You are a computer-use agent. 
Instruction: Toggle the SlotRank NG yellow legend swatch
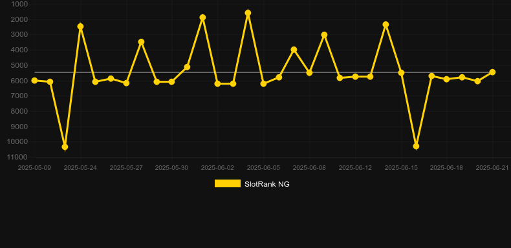pyautogui.click(x=228, y=183)
